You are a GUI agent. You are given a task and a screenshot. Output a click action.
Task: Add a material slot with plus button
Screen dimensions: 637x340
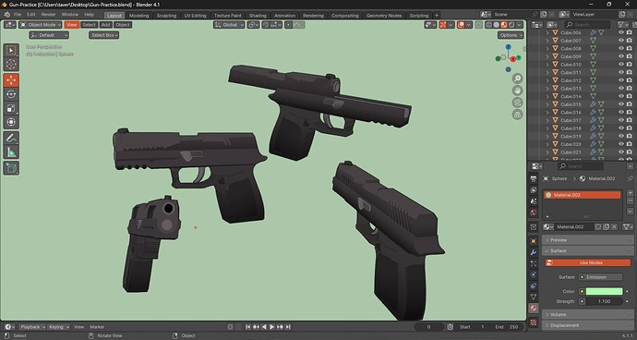631,193
